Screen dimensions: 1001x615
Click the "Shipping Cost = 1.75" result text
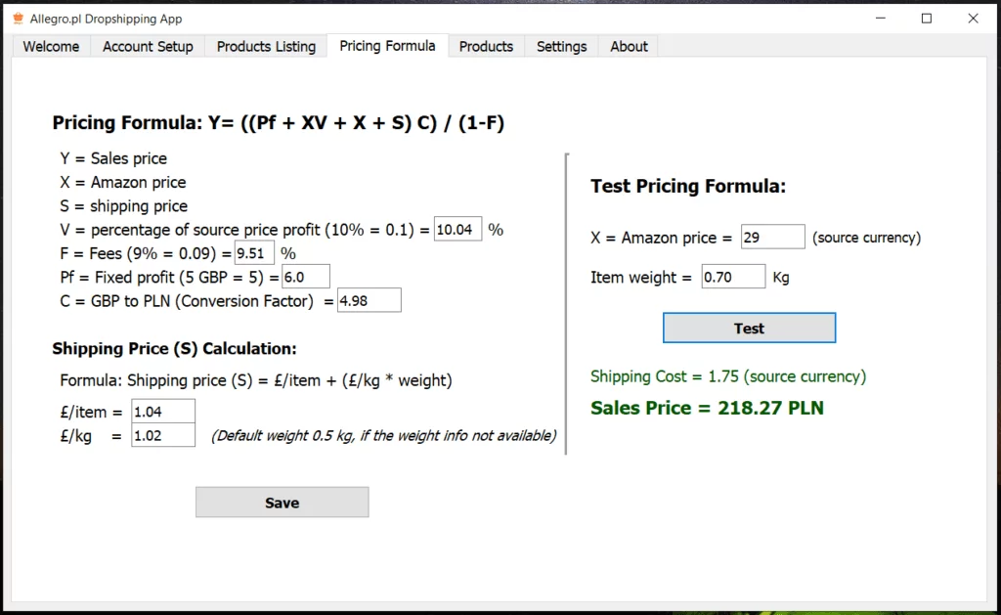pyautogui.click(x=727, y=376)
